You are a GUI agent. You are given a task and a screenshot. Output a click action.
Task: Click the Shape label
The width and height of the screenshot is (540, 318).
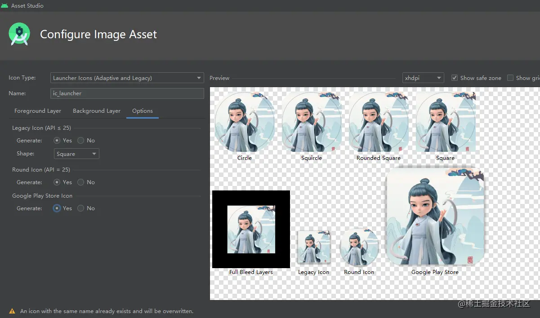click(26, 154)
